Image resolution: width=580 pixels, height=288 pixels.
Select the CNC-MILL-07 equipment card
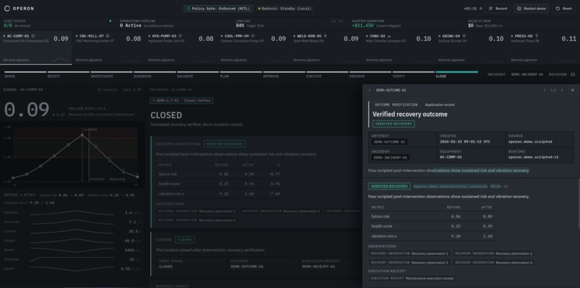[109, 48]
